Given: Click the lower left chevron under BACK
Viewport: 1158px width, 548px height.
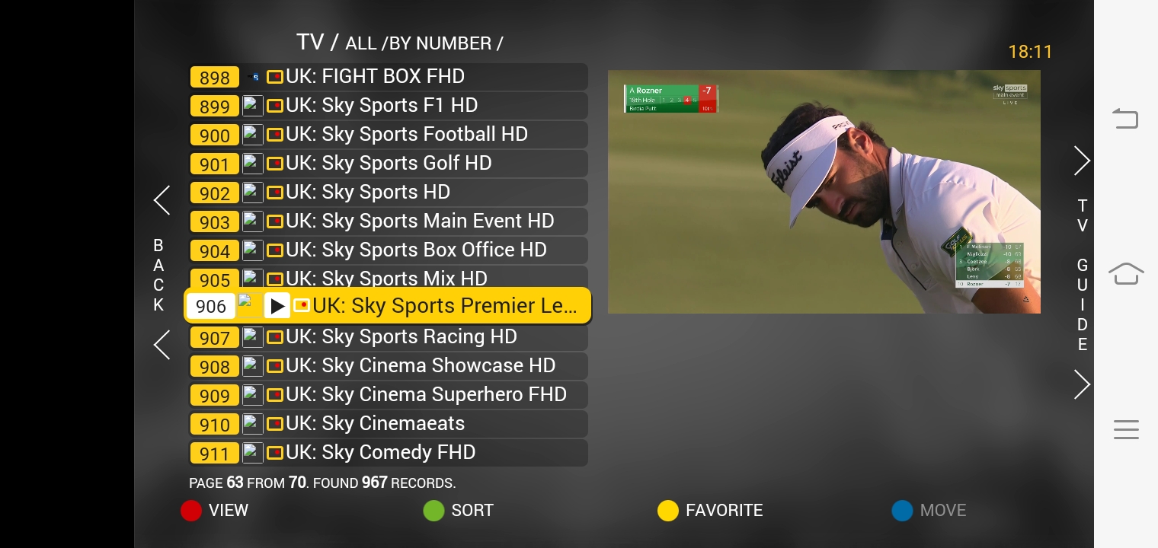Looking at the screenshot, I should (x=162, y=345).
